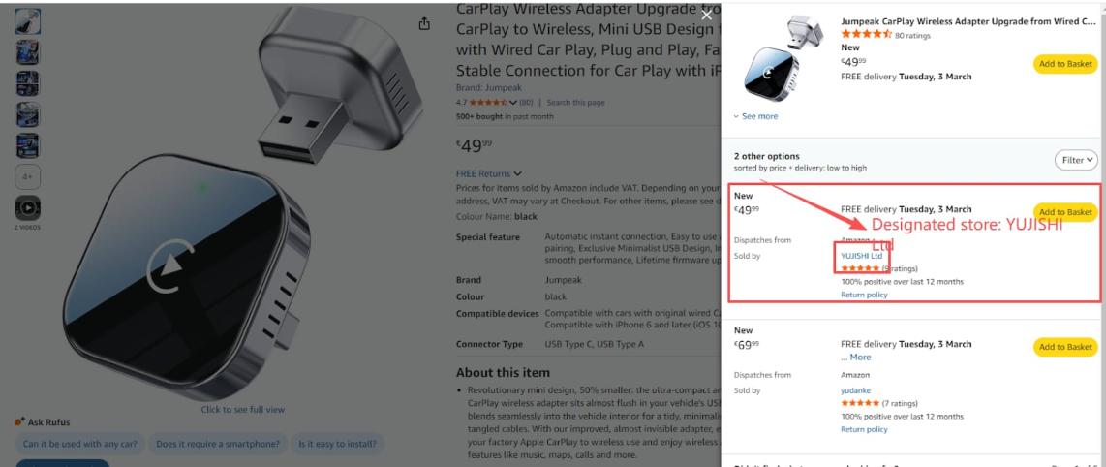1106x467 pixels.
Task: Expand the "... More" delivery details link
Action: point(855,358)
